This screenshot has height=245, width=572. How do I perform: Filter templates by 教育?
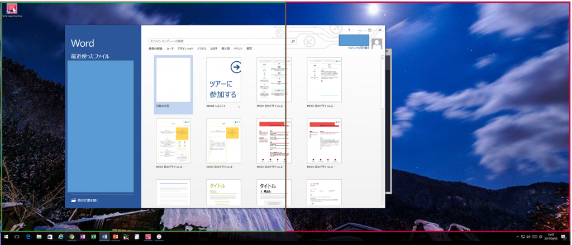click(x=249, y=48)
